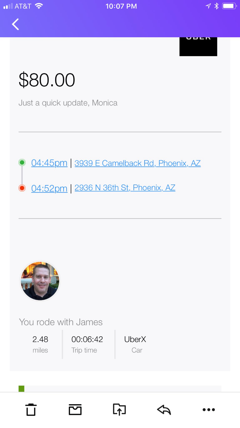
Task: Move email to folder icon
Action: pos(119,409)
